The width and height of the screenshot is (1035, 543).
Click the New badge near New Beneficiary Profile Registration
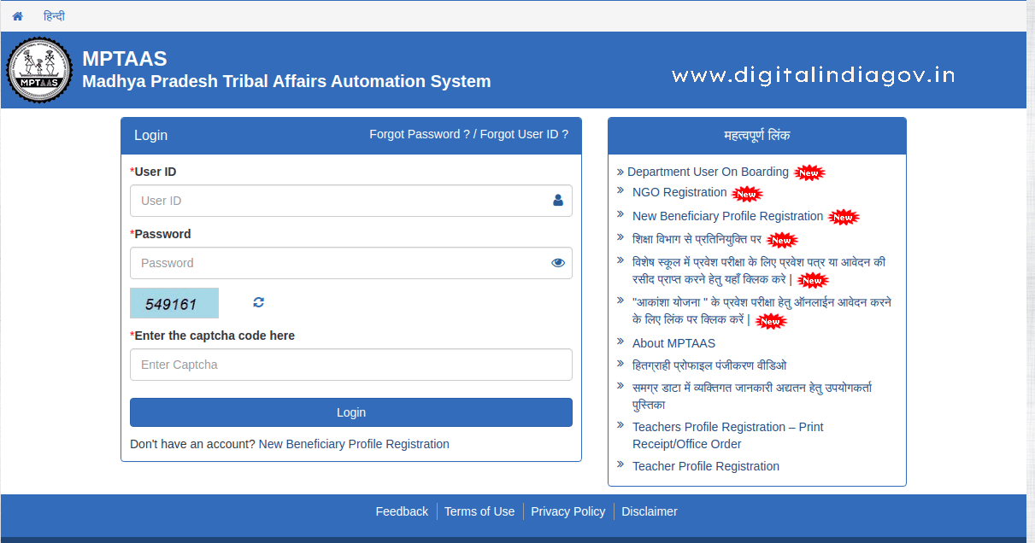(844, 217)
